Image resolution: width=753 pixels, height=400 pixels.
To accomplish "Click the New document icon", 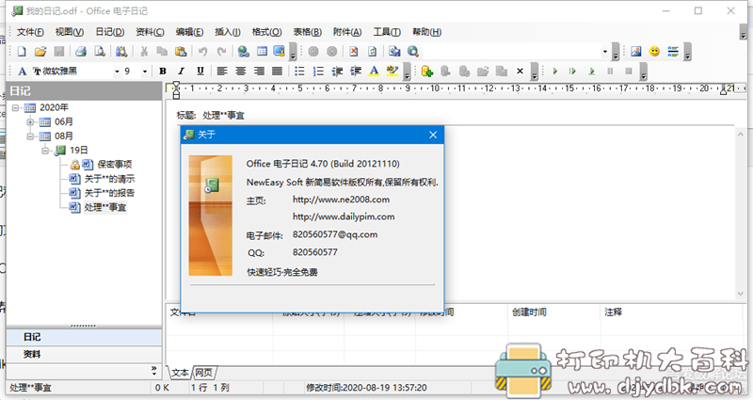I will point(22,52).
